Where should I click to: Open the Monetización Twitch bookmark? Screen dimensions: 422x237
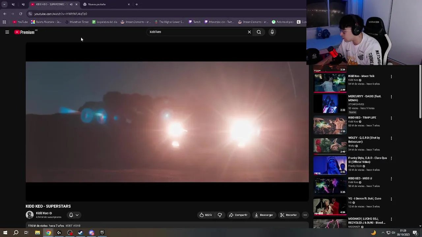pyautogui.click(x=219, y=22)
